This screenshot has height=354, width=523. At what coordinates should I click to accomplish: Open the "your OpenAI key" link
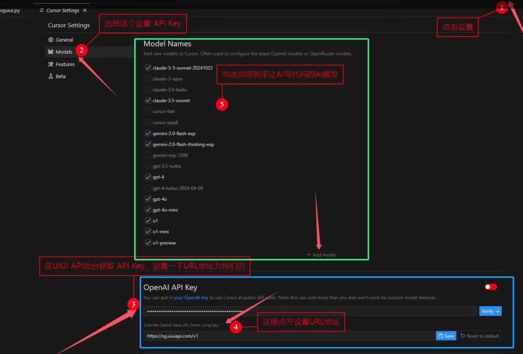[x=191, y=297]
